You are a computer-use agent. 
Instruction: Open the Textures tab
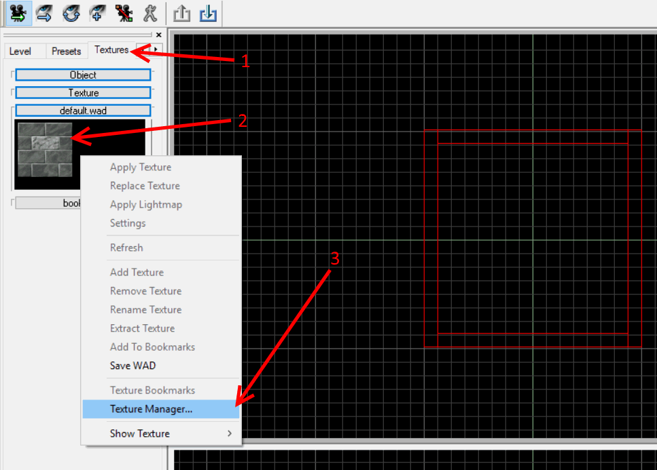(x=111, y=50)
